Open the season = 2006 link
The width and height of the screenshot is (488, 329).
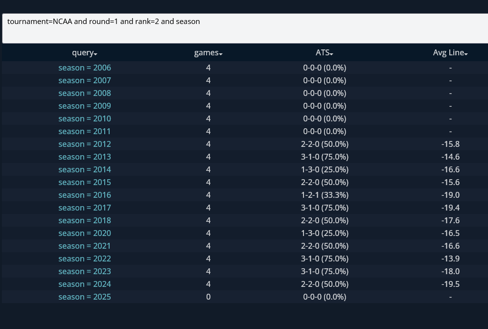(85, 68)
